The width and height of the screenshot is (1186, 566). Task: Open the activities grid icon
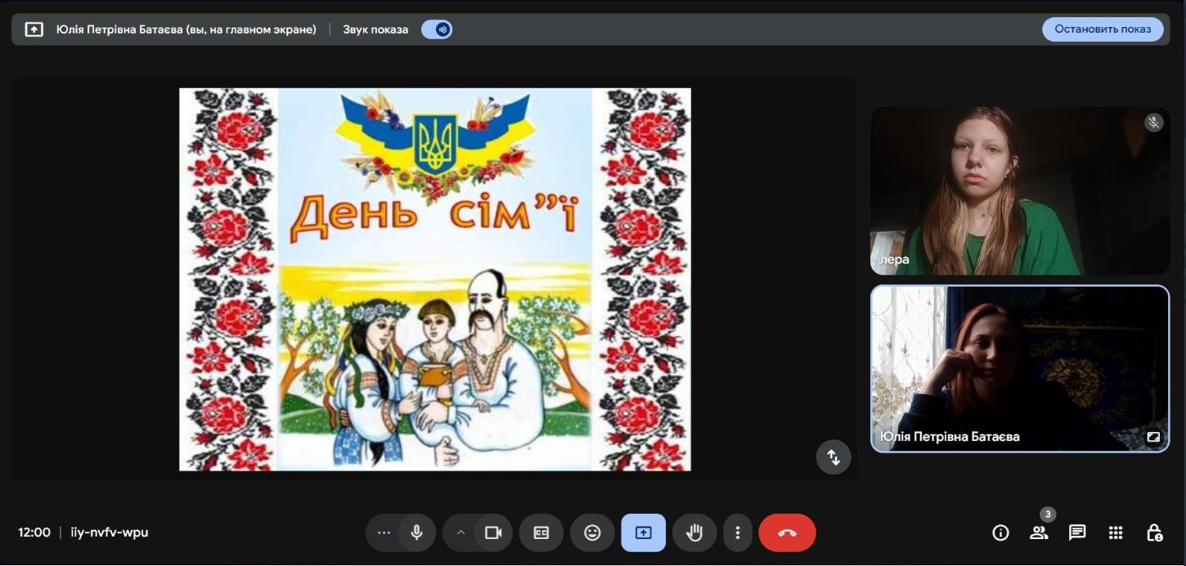[x=1116, y=533]
